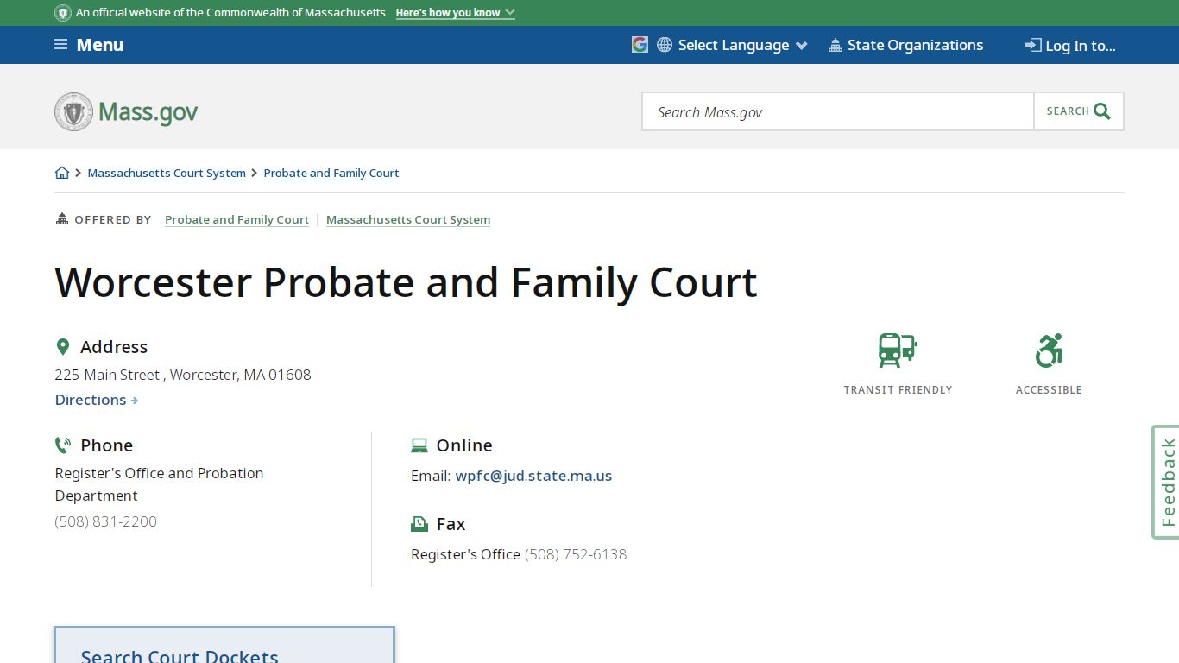Click the Accessible wheelchair icon

click(x=1049, y=350)
